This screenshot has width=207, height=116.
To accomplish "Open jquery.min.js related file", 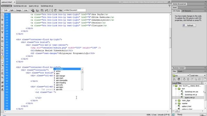I will (34, 6).
